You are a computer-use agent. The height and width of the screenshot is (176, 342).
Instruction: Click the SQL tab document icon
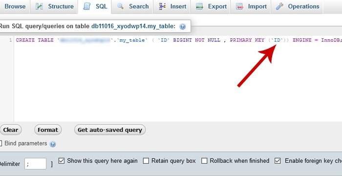(87, 6)
